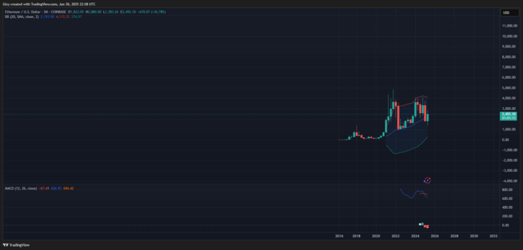Viewport: 523px width, 250px height.
Task: Click the current price label 2,492.10
Action: point(509,114)
